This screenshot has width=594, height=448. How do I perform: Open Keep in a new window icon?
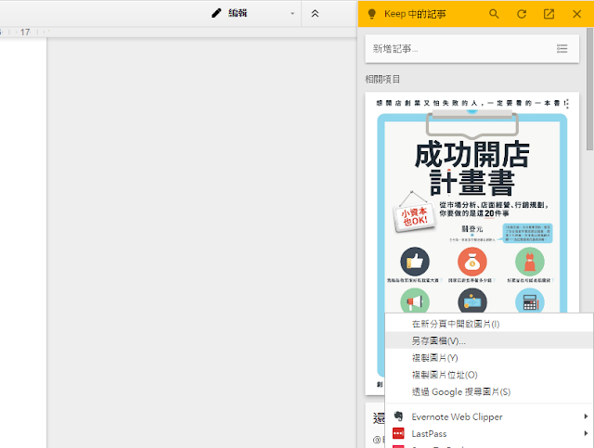pyautogui.click(x=549, y=14)
